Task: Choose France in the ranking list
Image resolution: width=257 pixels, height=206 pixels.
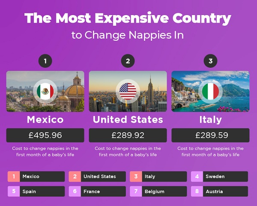Action: coord(103,191)
